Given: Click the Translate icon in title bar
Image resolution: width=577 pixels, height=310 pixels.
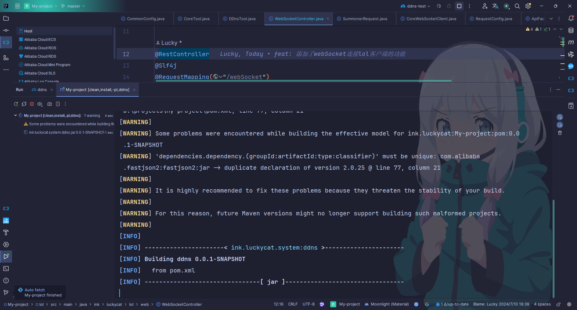Looking at the screenshot, I should [496, 6].
